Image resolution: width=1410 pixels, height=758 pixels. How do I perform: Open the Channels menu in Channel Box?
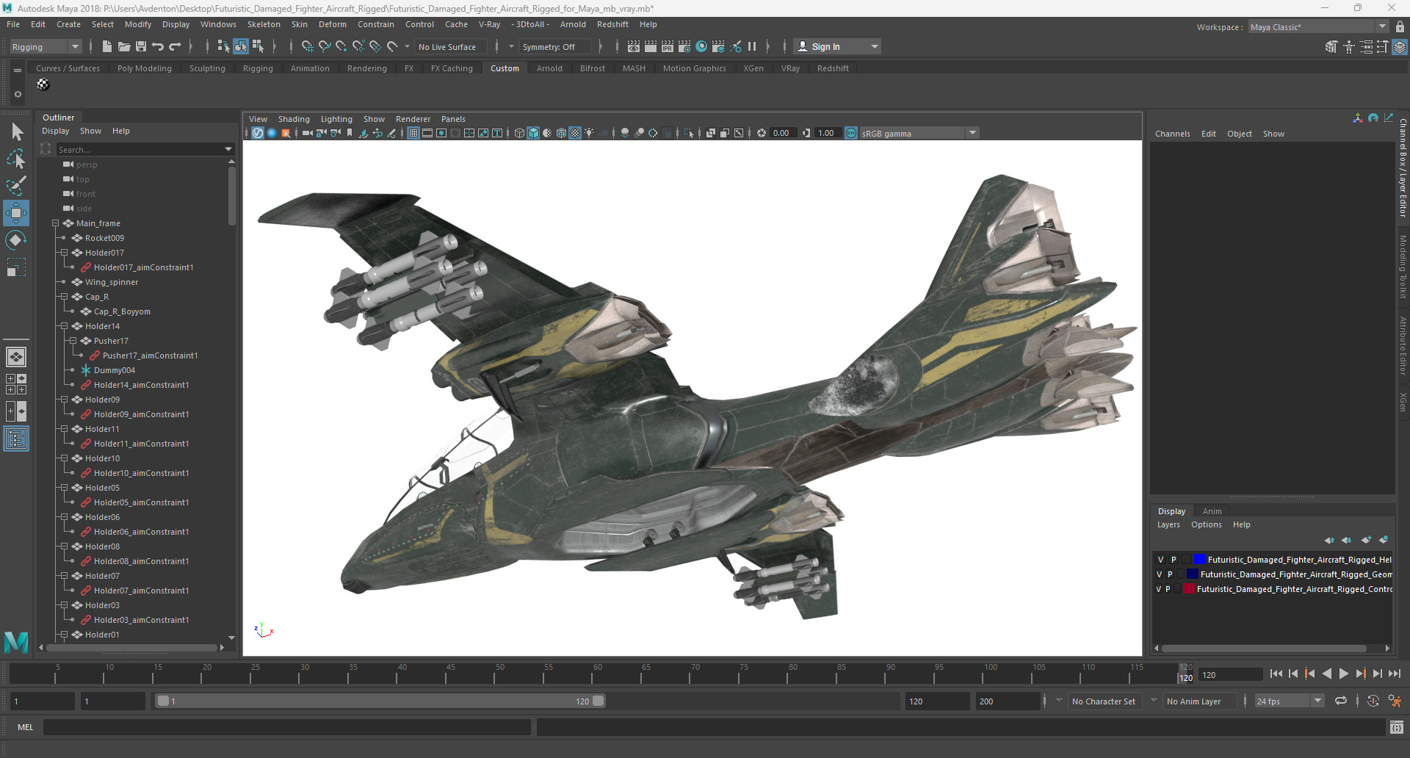[x=1172, y=134]
